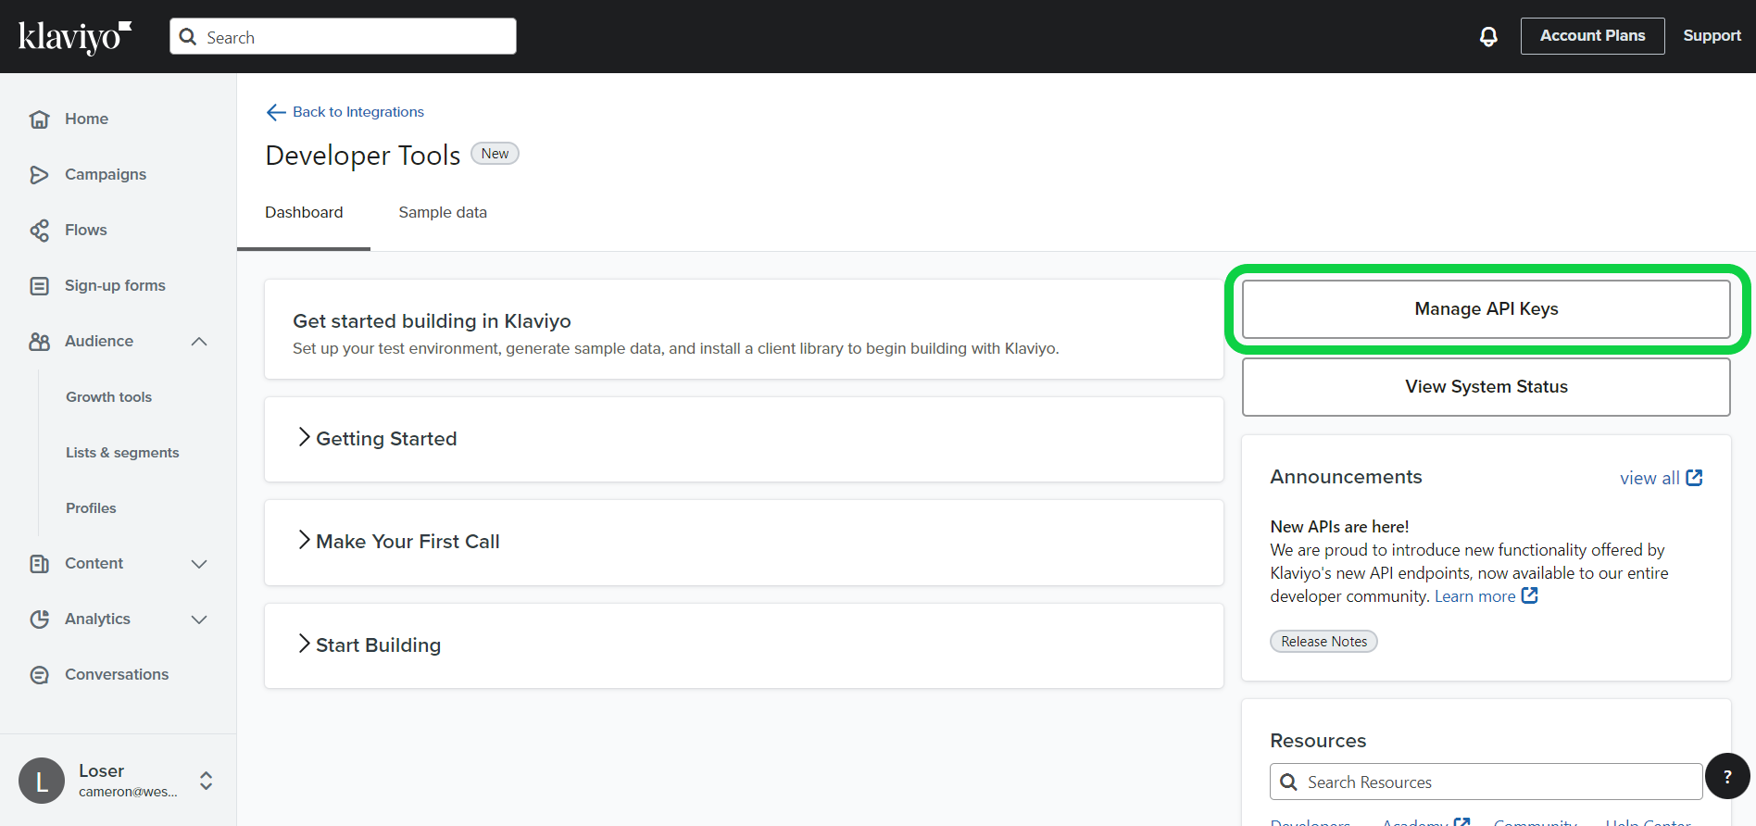This screenshot has height=826, width=1756.
Task: Open the notifications bell
Action: click(1488, 36)
